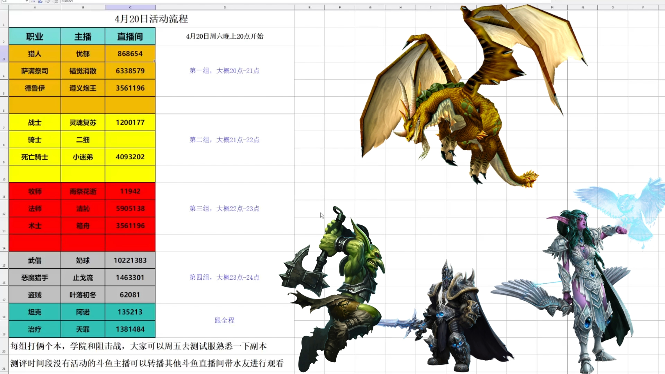Click the 战士 cell
Screen dimensions: 665x374
(35, 122)
